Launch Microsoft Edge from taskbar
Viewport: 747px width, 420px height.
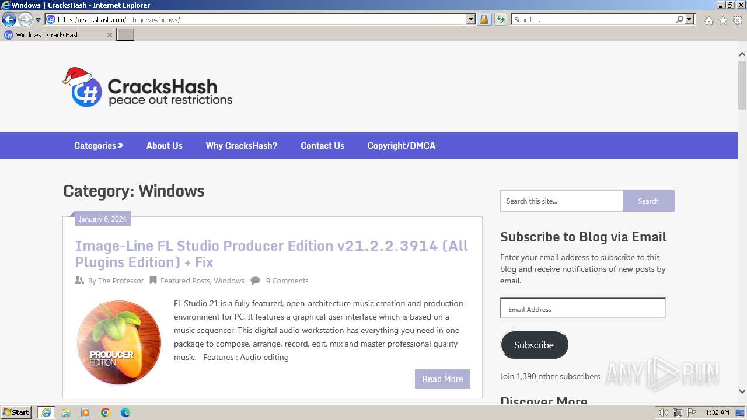(x=125, y=412)
